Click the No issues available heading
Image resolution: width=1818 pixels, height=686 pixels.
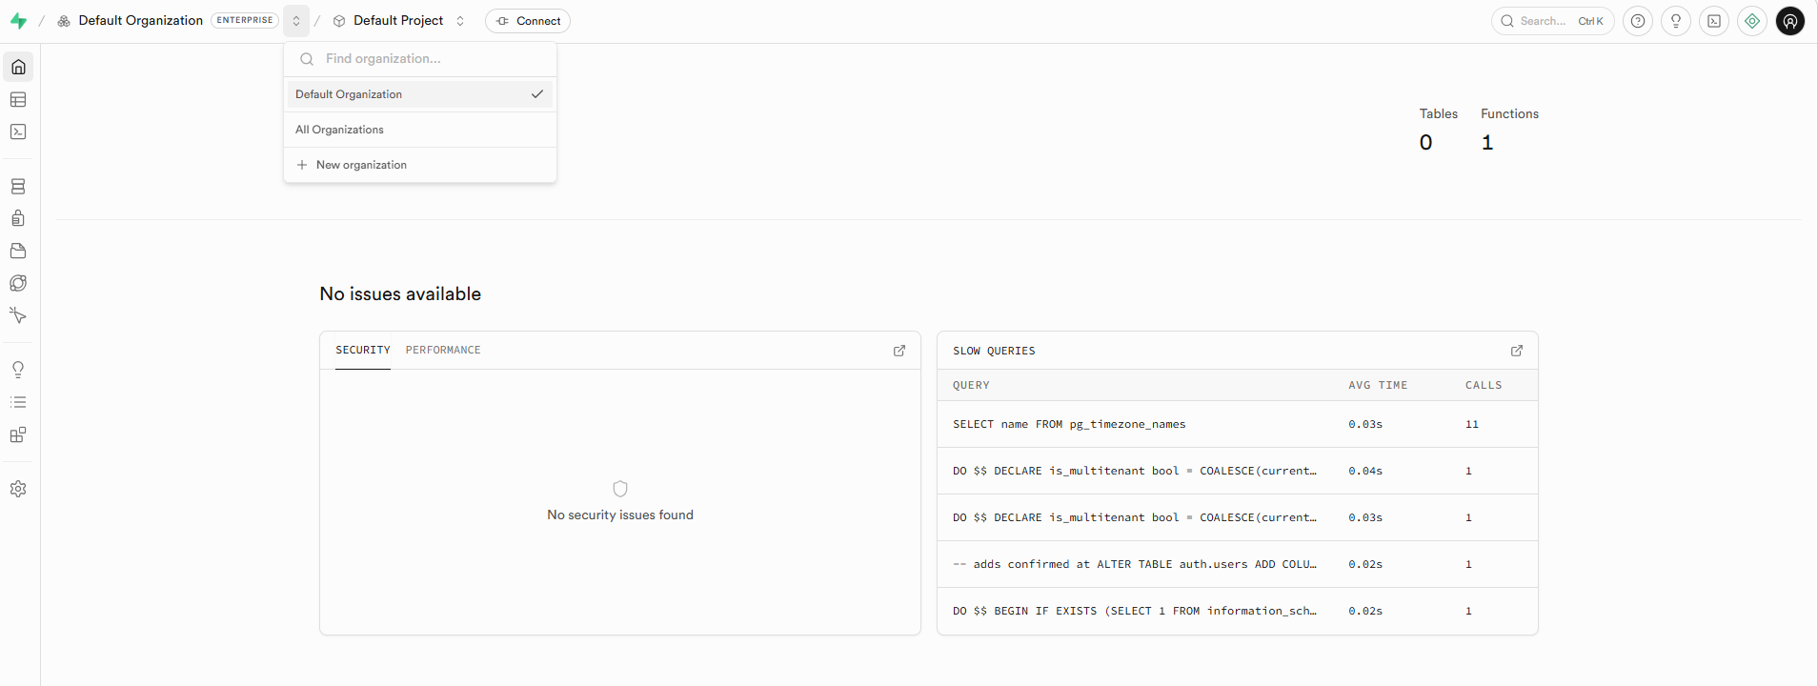coord(400,294)
